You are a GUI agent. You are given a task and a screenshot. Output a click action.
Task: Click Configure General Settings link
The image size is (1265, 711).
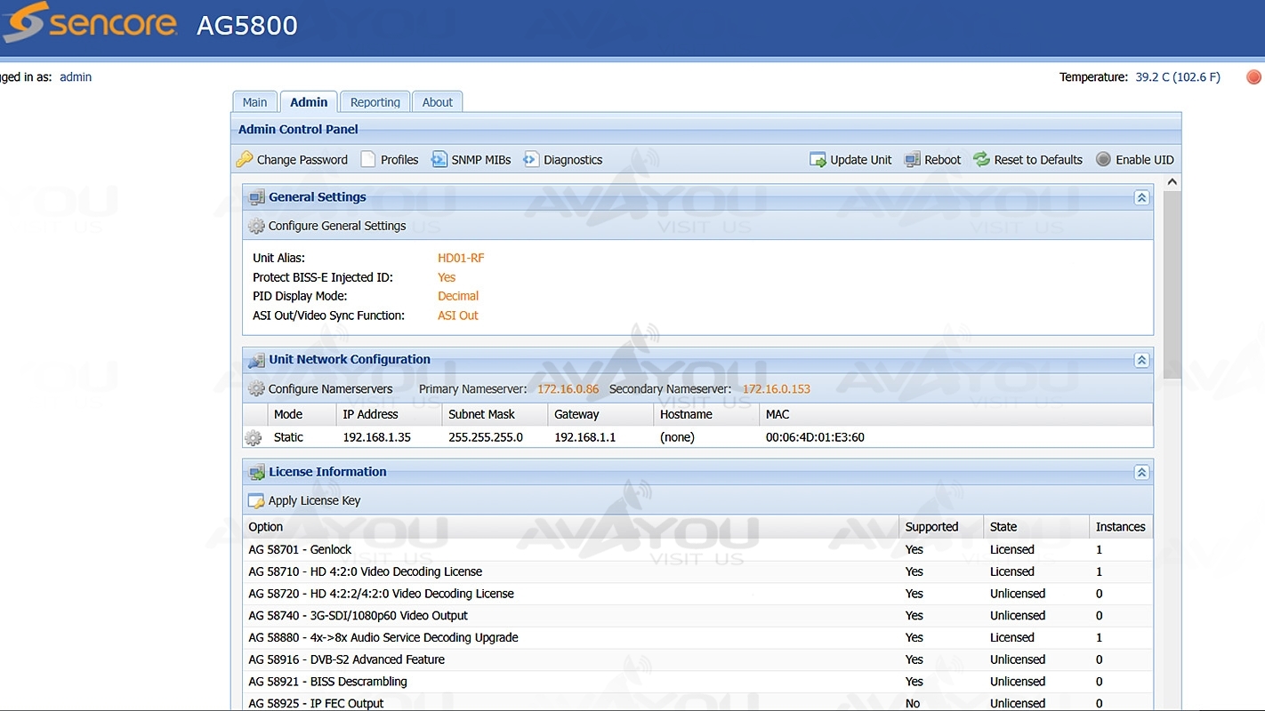[336, 226]
